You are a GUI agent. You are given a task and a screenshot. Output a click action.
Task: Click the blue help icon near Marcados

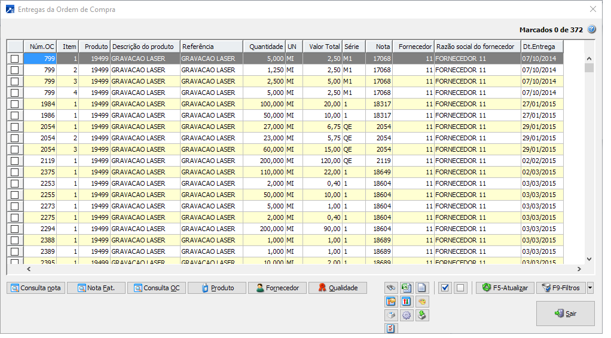coord(591,29)
